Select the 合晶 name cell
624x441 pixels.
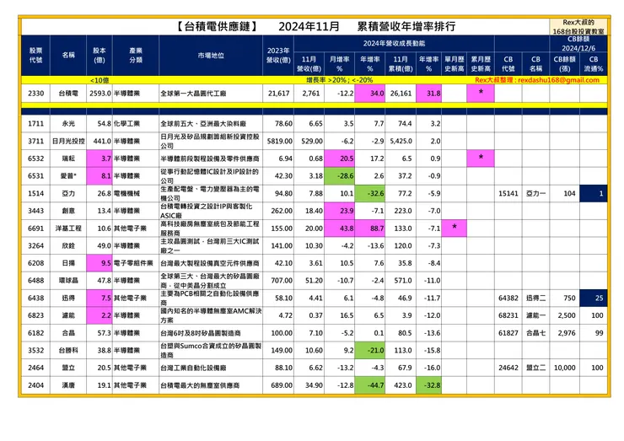tap(68, 333)
